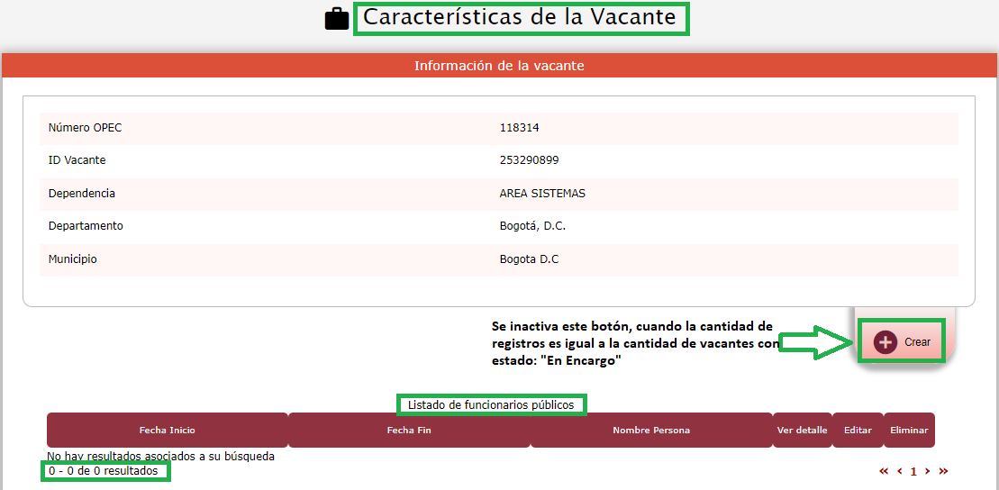
Task: Sort by the Fecha Inicio column header
Action: click(167, 430)
